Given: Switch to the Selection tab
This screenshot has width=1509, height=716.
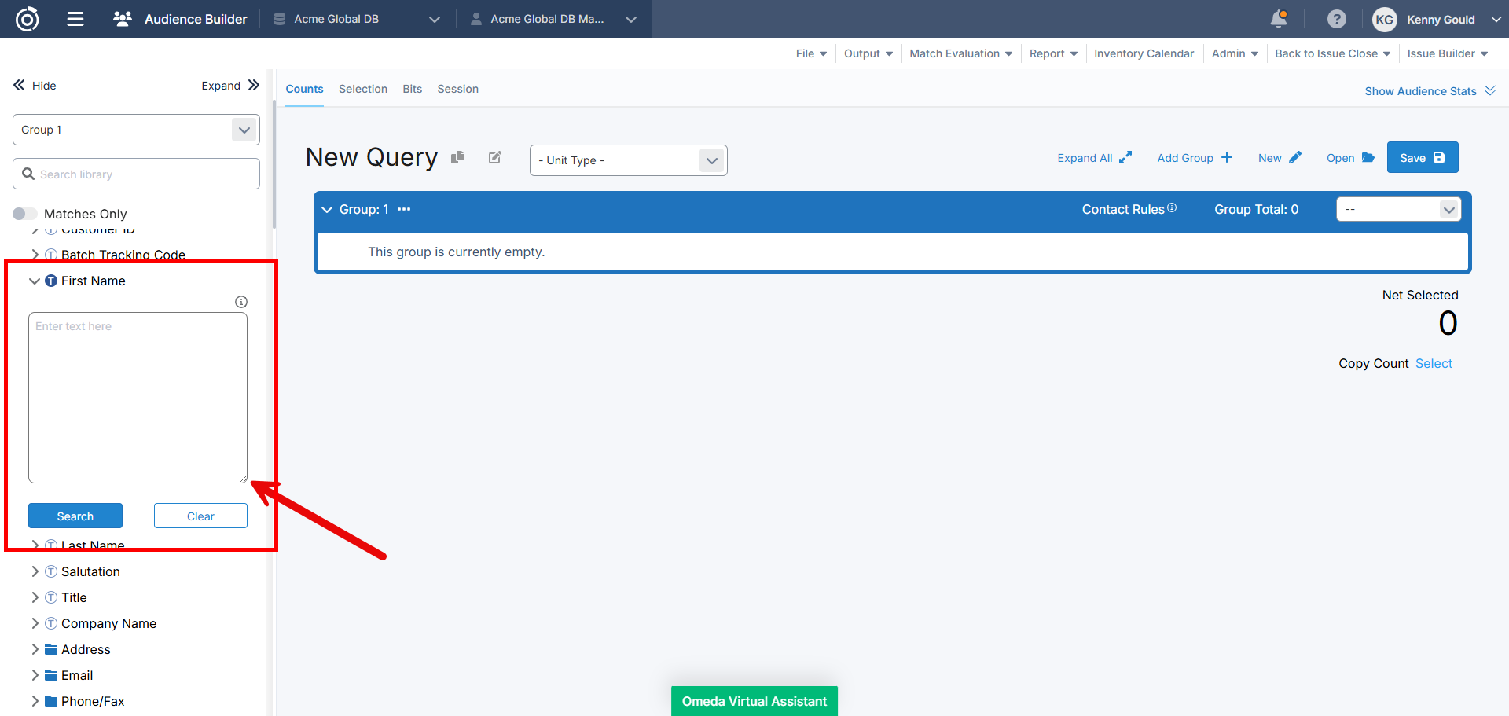Looking at the screenshot, I should pos(362,89).
